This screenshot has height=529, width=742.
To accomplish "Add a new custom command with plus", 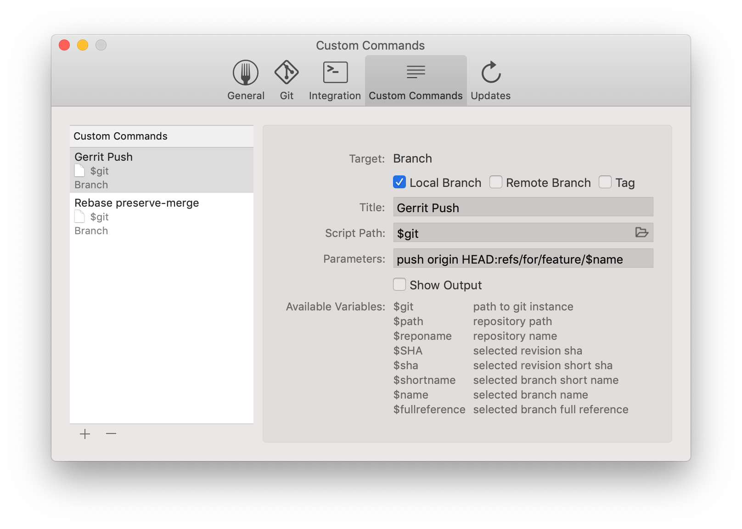I will 85,433.
